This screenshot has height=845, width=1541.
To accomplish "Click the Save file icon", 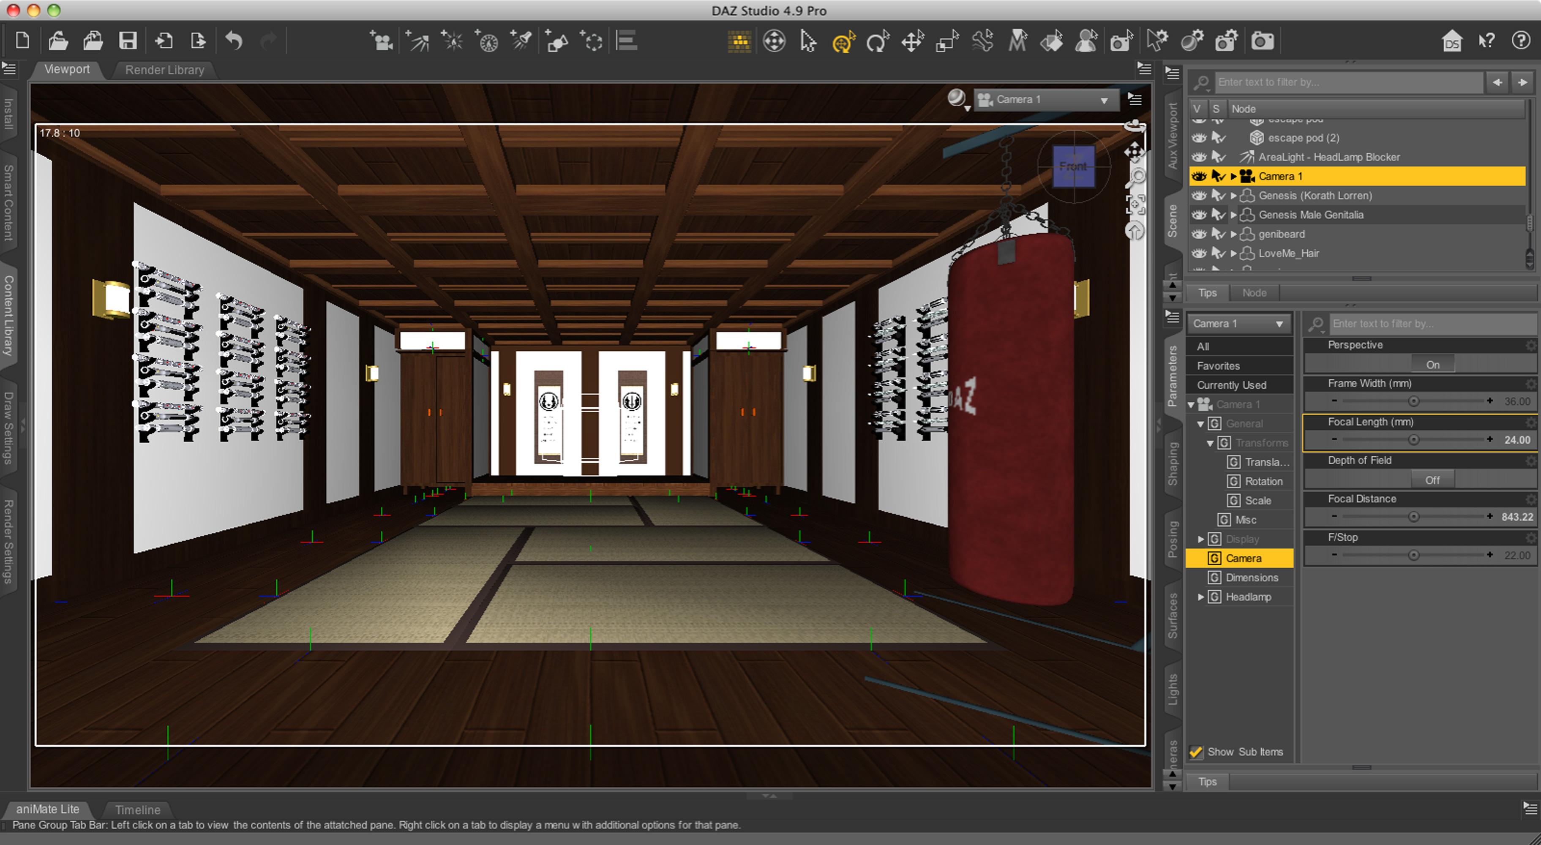I will tap(128, 41).
